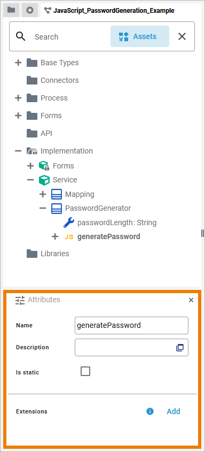Collapse the Implementation folder
This screenshot has width=205, height=452.
click(18, 151)
